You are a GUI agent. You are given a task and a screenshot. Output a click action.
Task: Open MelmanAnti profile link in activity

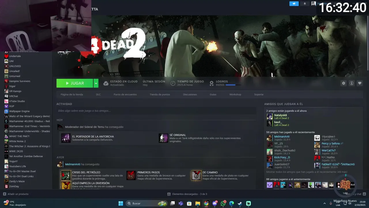pos(73,164)
